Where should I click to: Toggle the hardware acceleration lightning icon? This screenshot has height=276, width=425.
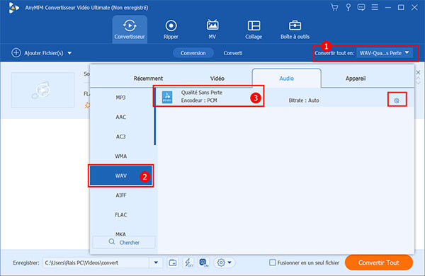[x=188, y=263]
